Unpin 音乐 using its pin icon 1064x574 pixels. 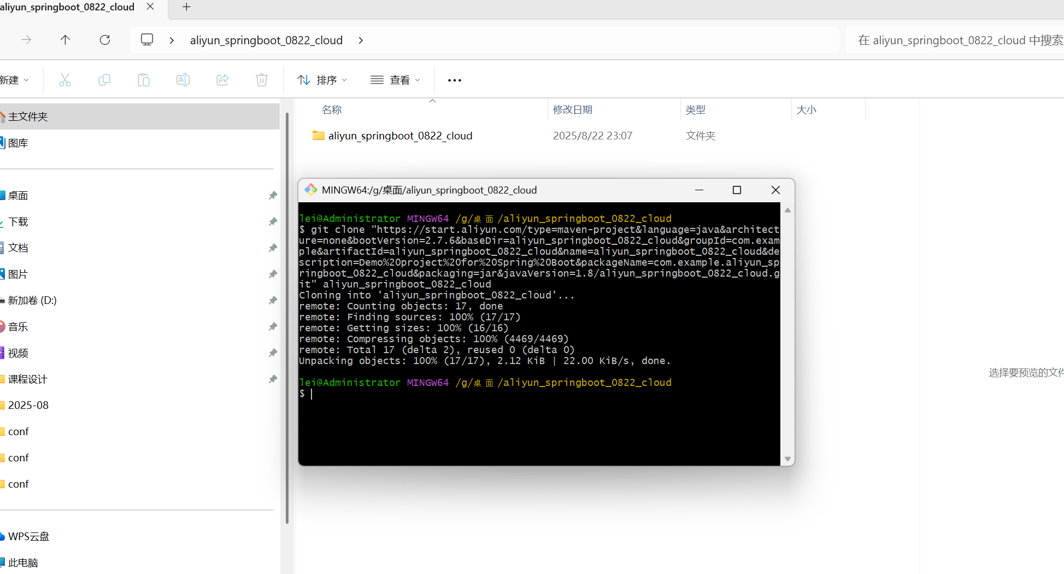pyautogui.click(x=273, y=326)
